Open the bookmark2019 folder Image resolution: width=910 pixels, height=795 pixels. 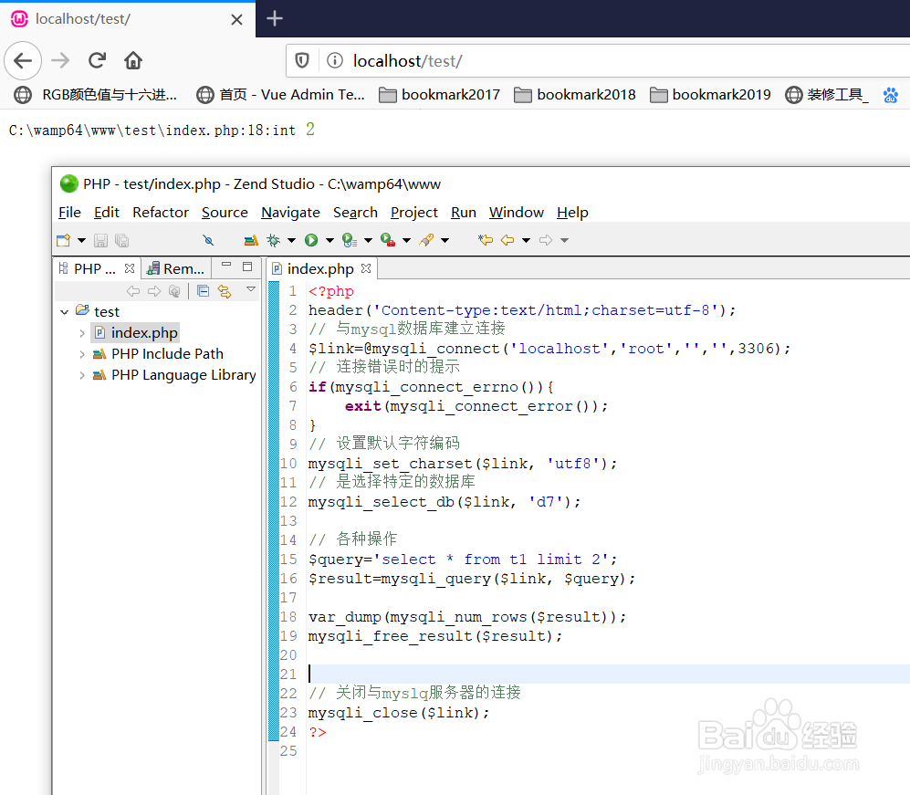[x=710, y=95]
